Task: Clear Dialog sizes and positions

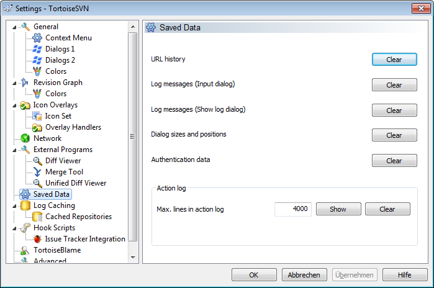Action: pyautogui.click(x=394, y=135)
